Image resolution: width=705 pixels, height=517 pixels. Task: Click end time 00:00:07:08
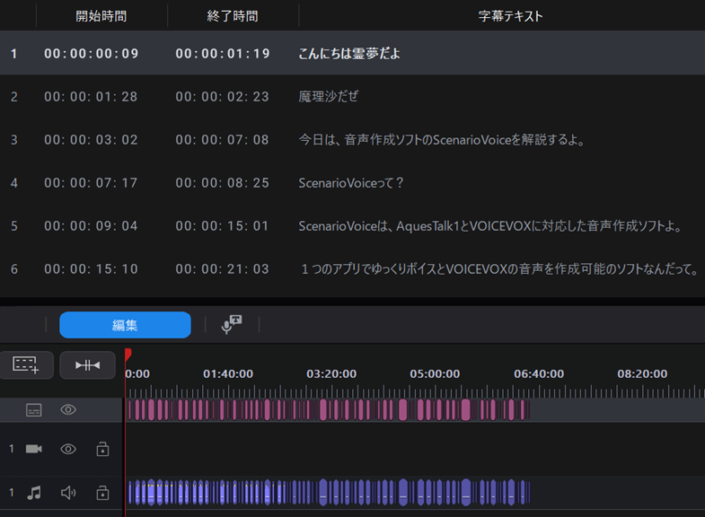point(222,140)
